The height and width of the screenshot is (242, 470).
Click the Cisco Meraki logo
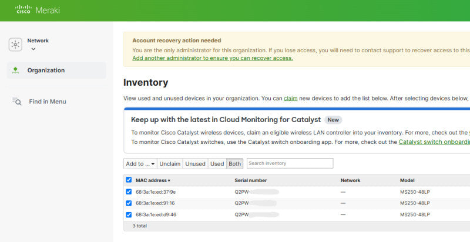(x=38, y=9)
